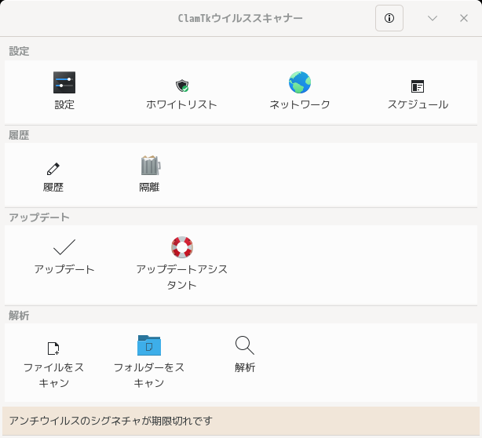Image resolution: width=482 pixels, height=438 pixels.
Task: Click the フォルダーをスキャン label text
Action: 149,375
